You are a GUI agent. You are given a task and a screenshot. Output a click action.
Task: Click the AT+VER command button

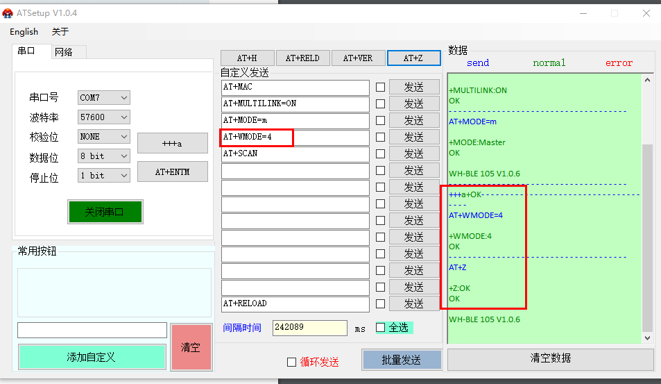(x=357, y=58)
